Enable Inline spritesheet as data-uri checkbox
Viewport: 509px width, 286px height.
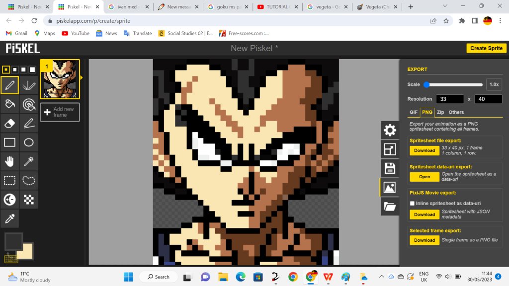[412, 203]
